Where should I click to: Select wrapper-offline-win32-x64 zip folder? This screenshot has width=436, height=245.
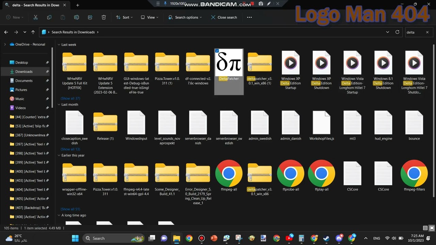75,179
